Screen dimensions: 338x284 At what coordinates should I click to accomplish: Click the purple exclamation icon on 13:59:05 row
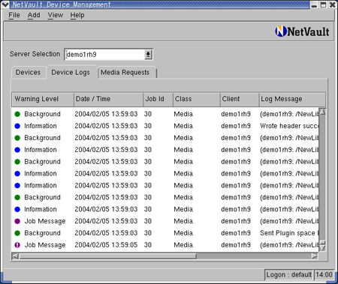pos(17,245)
